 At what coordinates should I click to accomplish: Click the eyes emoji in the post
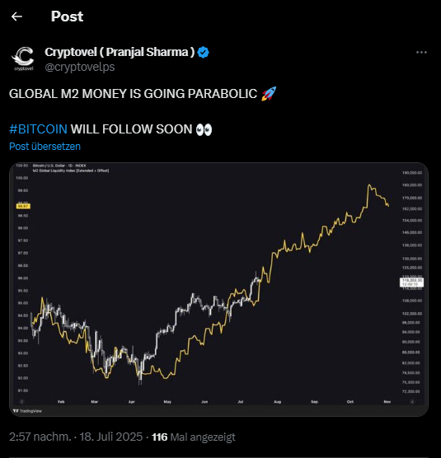pos(204,129)
